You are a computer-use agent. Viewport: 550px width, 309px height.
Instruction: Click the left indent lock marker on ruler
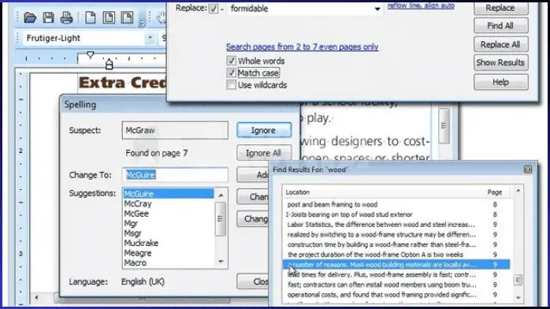click(x=109, y=64)
